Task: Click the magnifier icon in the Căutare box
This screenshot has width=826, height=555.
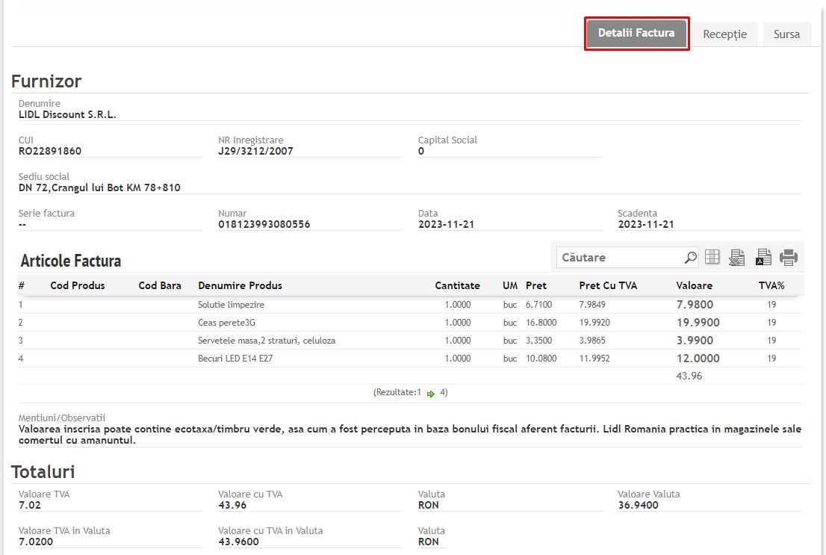Action: click(690, 258)
